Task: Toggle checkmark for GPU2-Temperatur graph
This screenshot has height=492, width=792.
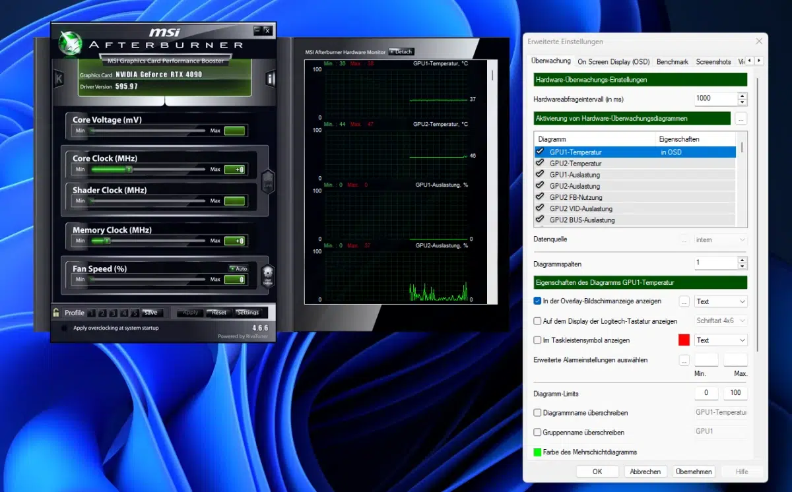Action: pos(540,163)
